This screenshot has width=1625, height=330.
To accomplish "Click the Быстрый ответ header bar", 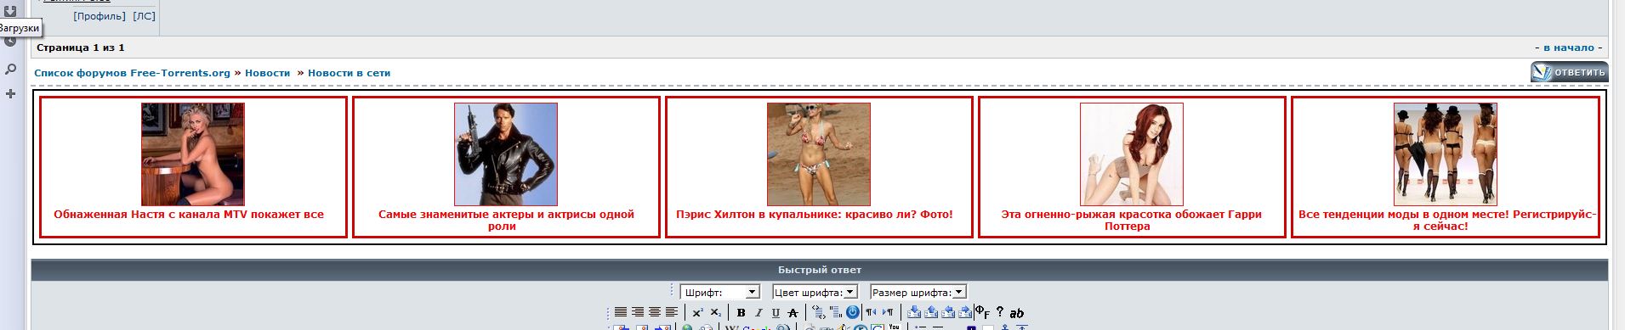I will tap(820, 270).
